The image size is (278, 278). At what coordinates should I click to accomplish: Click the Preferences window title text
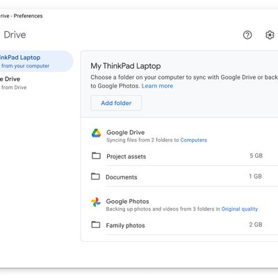(x=28, y=16)
